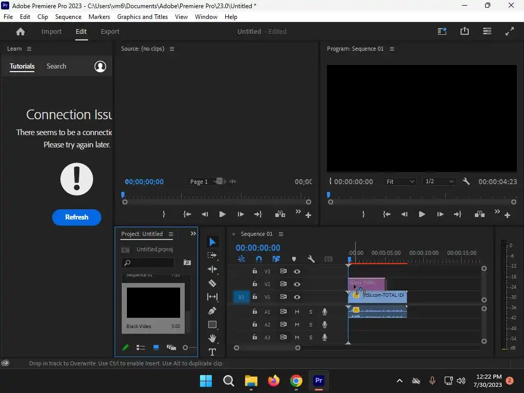Open the File menu
524x393 pixels.
[x=8, y=17]
